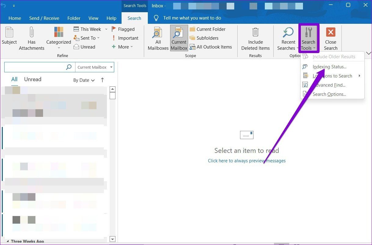Select Current Mailbox scope button
372x245 pixels.
pos(179,38)
